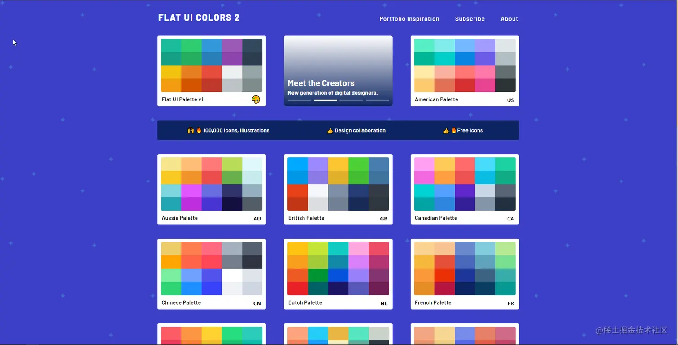
Task: Click the palette emoji icon on Flat UI Palette v1
Action: (x=256, y=99)
